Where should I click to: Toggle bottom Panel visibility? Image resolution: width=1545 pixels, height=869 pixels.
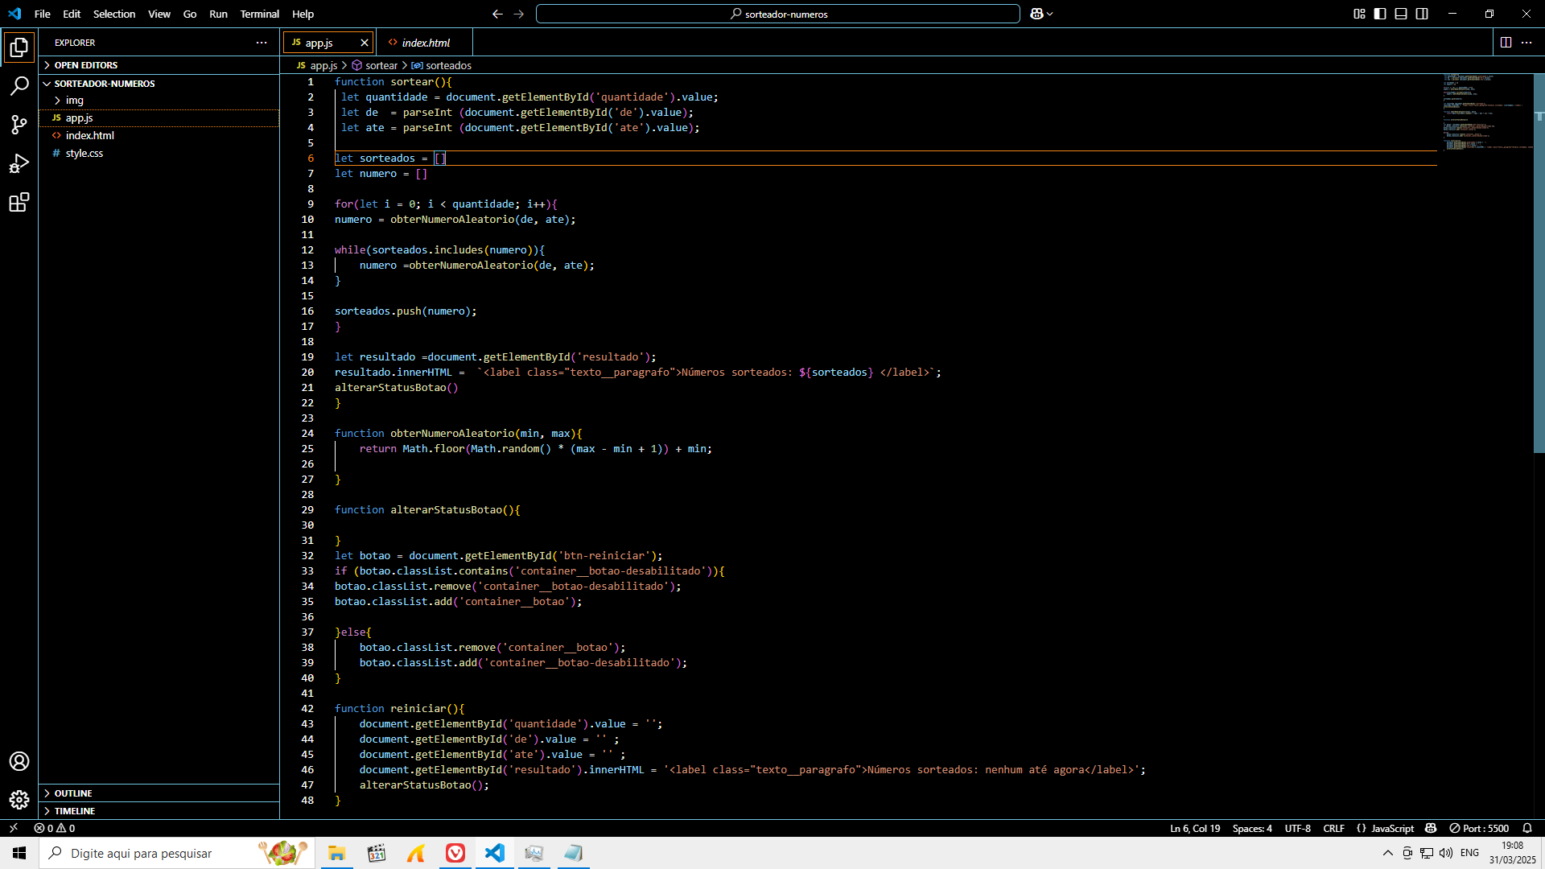click(x=1401, y=14)
